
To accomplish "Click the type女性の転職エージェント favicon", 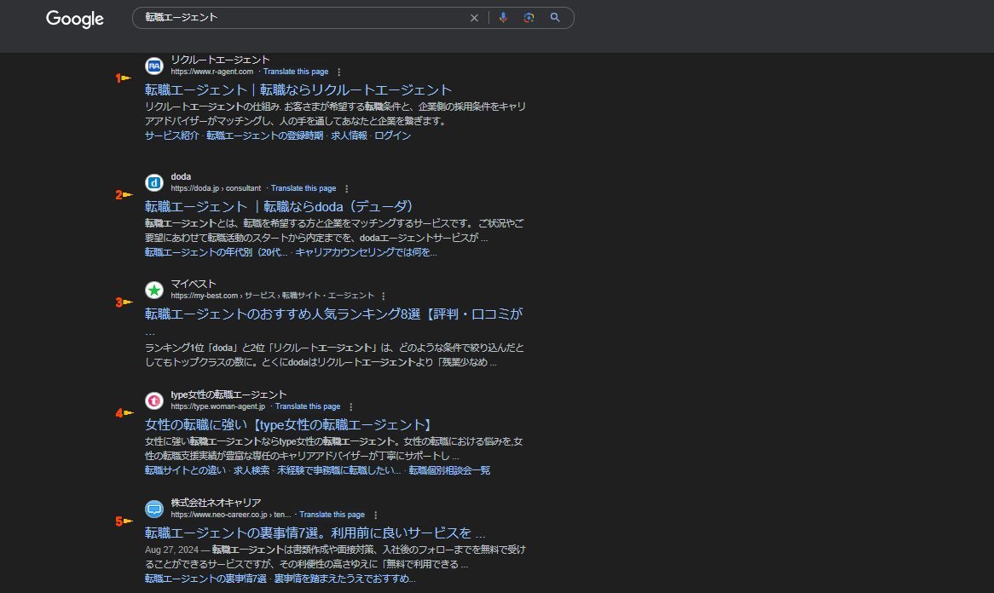I will (154, 400).
